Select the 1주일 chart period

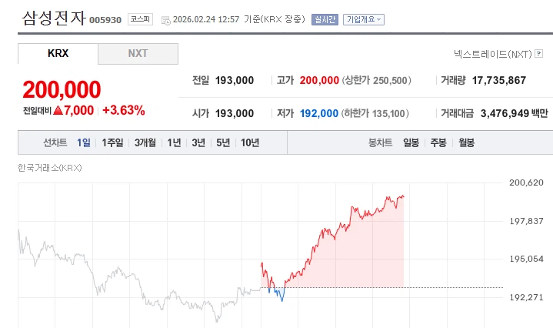tap(112, 142)
